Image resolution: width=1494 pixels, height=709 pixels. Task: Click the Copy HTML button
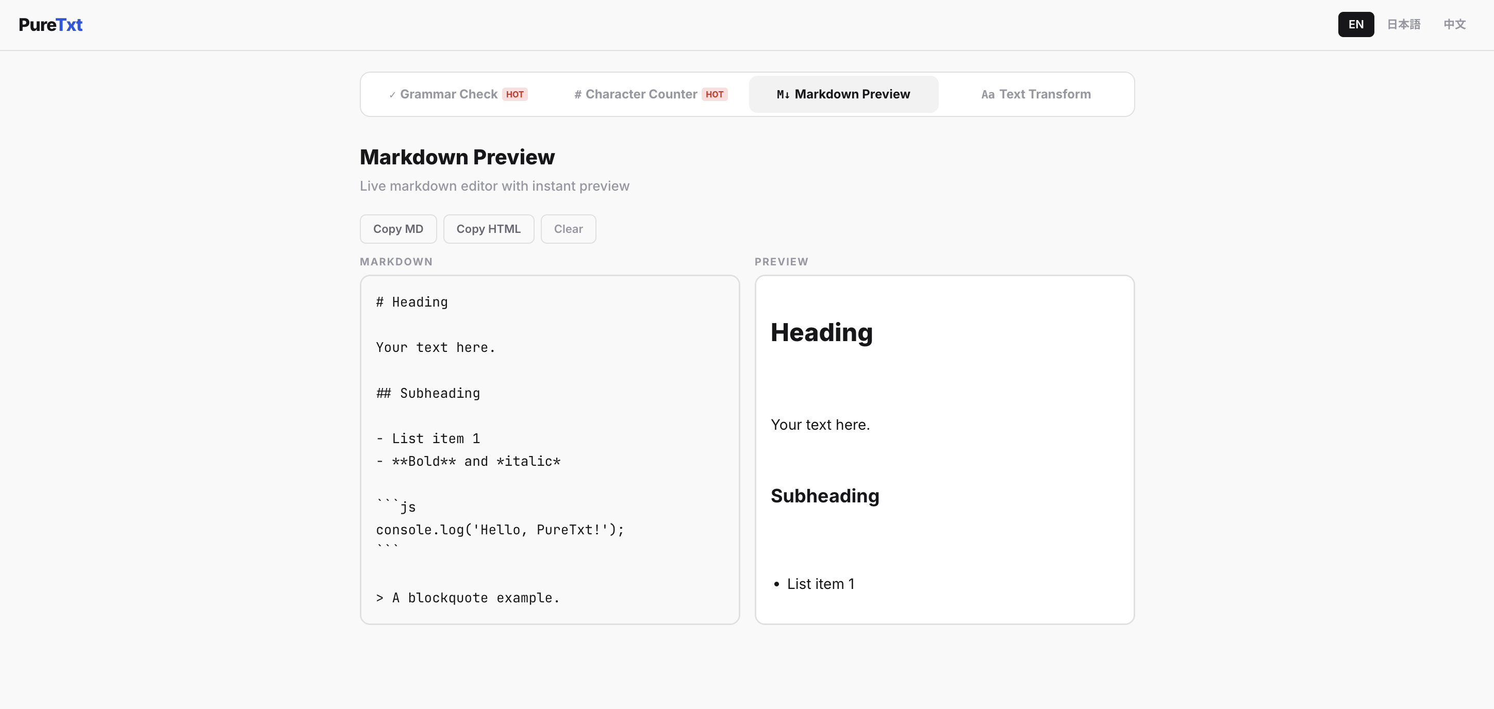488,229
